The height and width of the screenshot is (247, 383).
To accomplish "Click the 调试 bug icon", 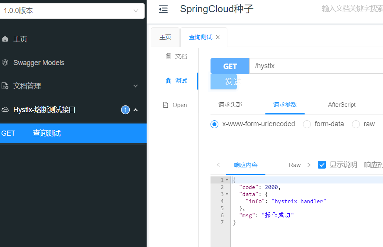I will coord(168,81).
